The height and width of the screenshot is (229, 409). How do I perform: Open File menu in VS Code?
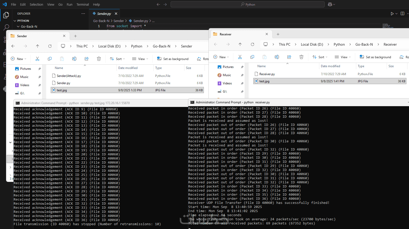[x=14, y=4]
